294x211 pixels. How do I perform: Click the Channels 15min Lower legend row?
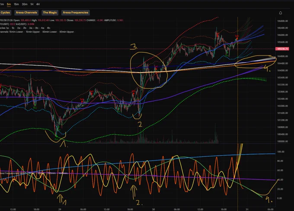(37, 32)
